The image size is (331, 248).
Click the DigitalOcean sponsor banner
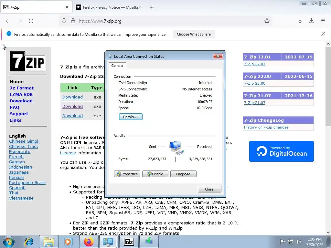[282, 151]
